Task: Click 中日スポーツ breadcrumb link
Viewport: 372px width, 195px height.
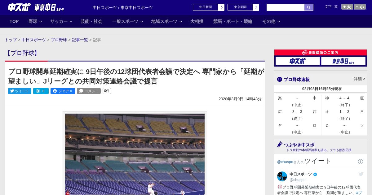Action: [34, 40]
